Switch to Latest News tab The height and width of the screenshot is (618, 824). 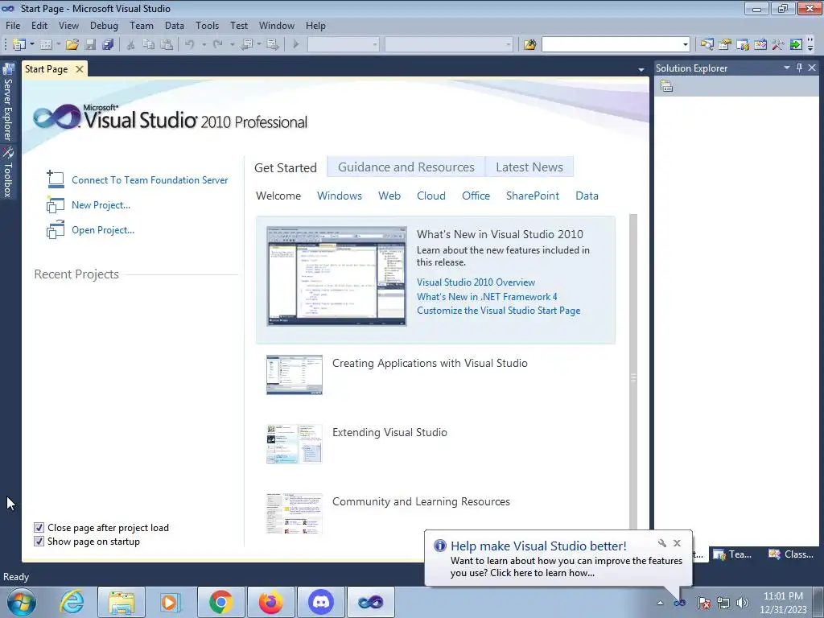point(529,167)
